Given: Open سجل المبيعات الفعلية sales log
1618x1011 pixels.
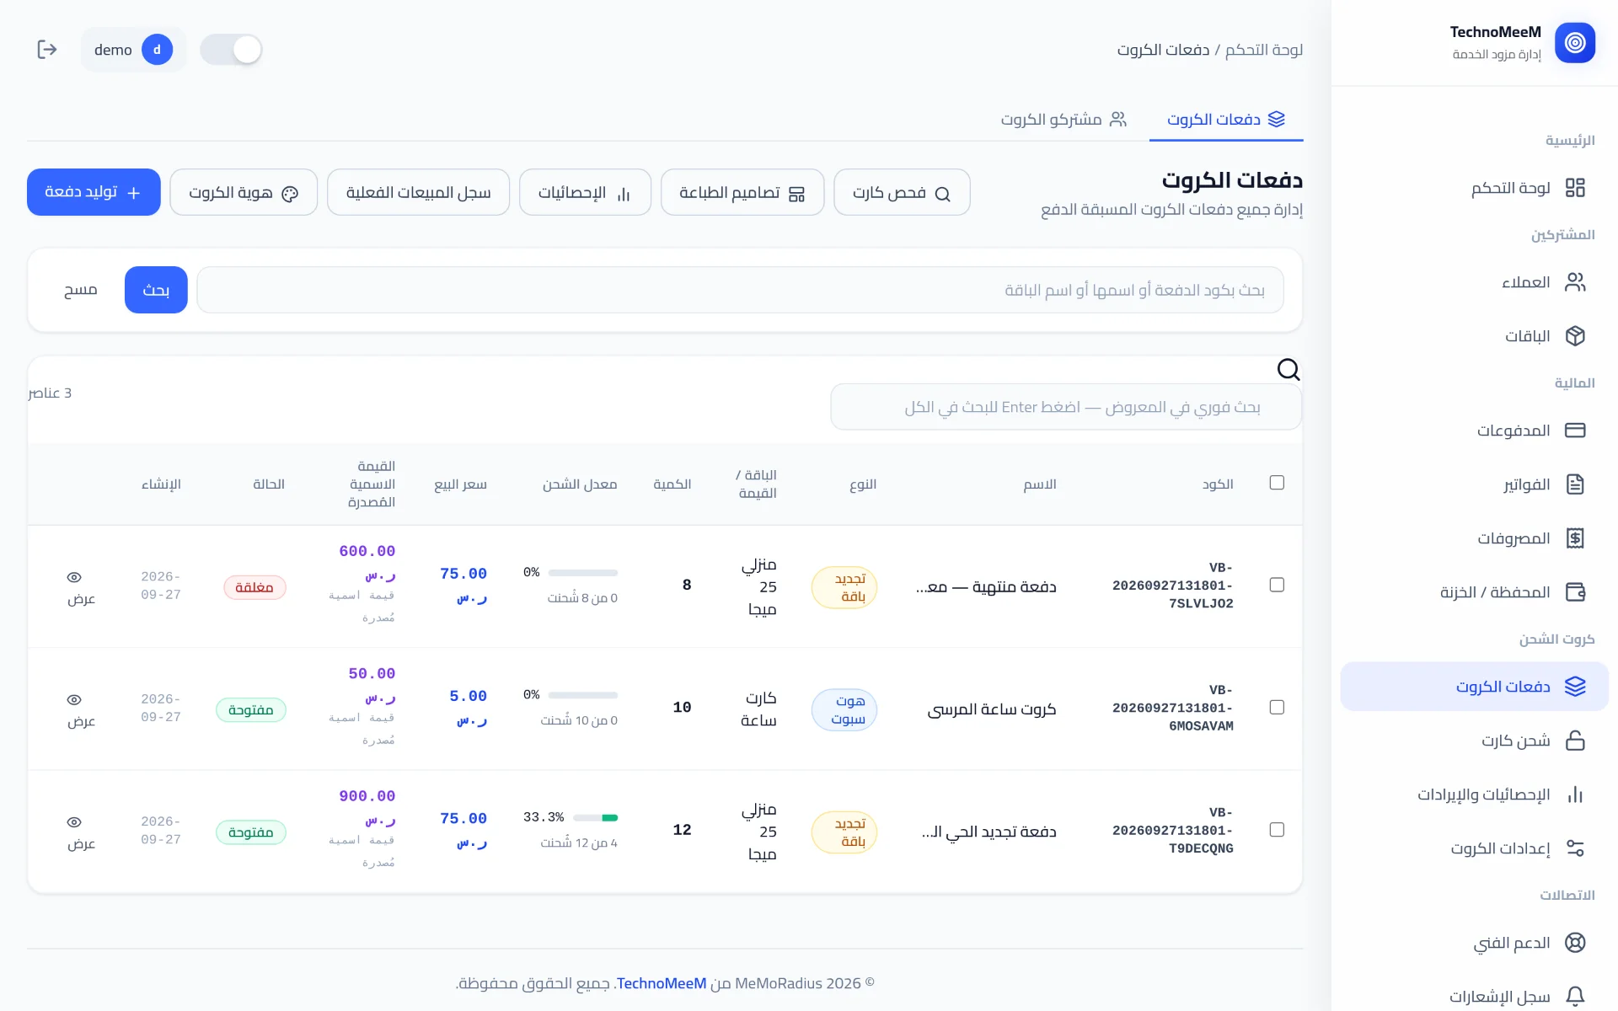Looking at the screenshot, I should (x=418, y=193).
